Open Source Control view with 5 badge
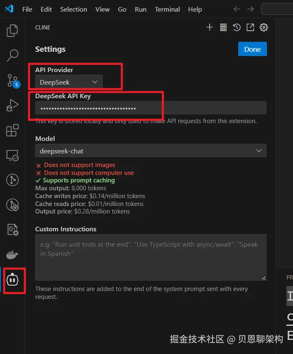 [12, 80]
